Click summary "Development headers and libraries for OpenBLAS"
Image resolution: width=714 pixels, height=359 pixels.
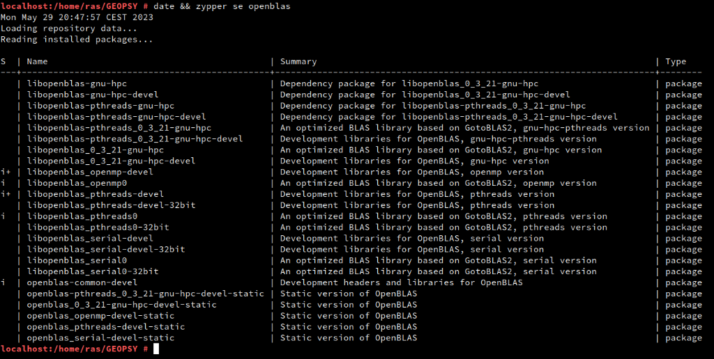401,282
